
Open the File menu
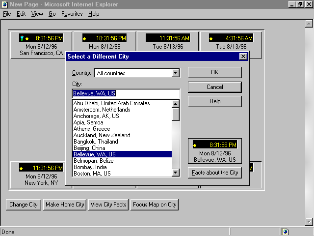point(7,14)
